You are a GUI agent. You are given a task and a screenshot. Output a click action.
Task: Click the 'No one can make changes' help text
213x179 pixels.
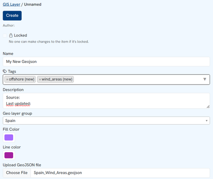pos(49,42)
